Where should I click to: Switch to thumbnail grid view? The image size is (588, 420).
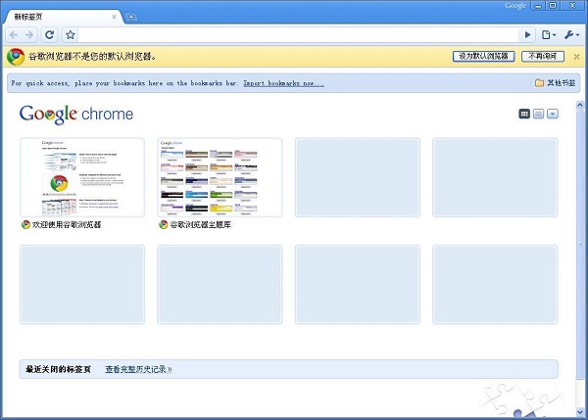click(524, 114)
